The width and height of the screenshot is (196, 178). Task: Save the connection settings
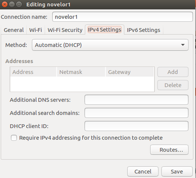click(177, 172)
